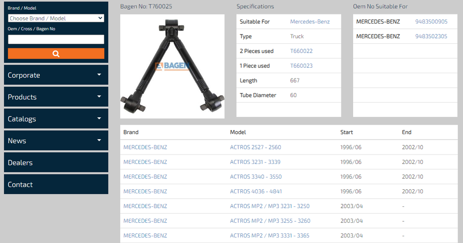
Task: Expand the Corporate menu arrow
Action: (x=99, y=75)
